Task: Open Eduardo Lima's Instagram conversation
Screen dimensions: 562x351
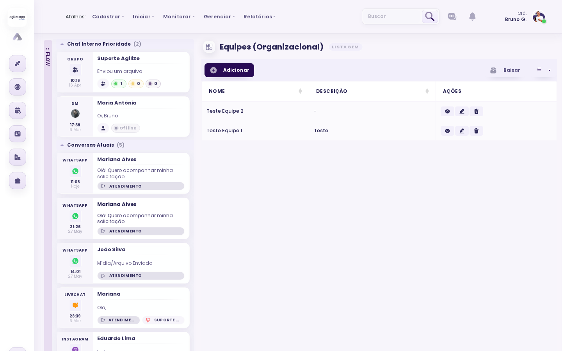Action: click(123, 342)
